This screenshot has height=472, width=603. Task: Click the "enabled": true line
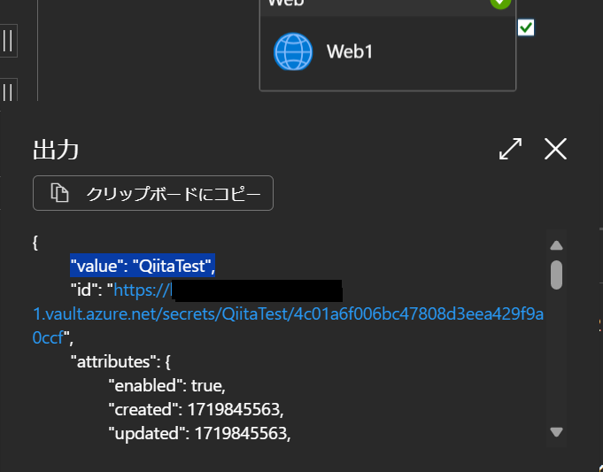pyautogui.click(x=166, y=385)
